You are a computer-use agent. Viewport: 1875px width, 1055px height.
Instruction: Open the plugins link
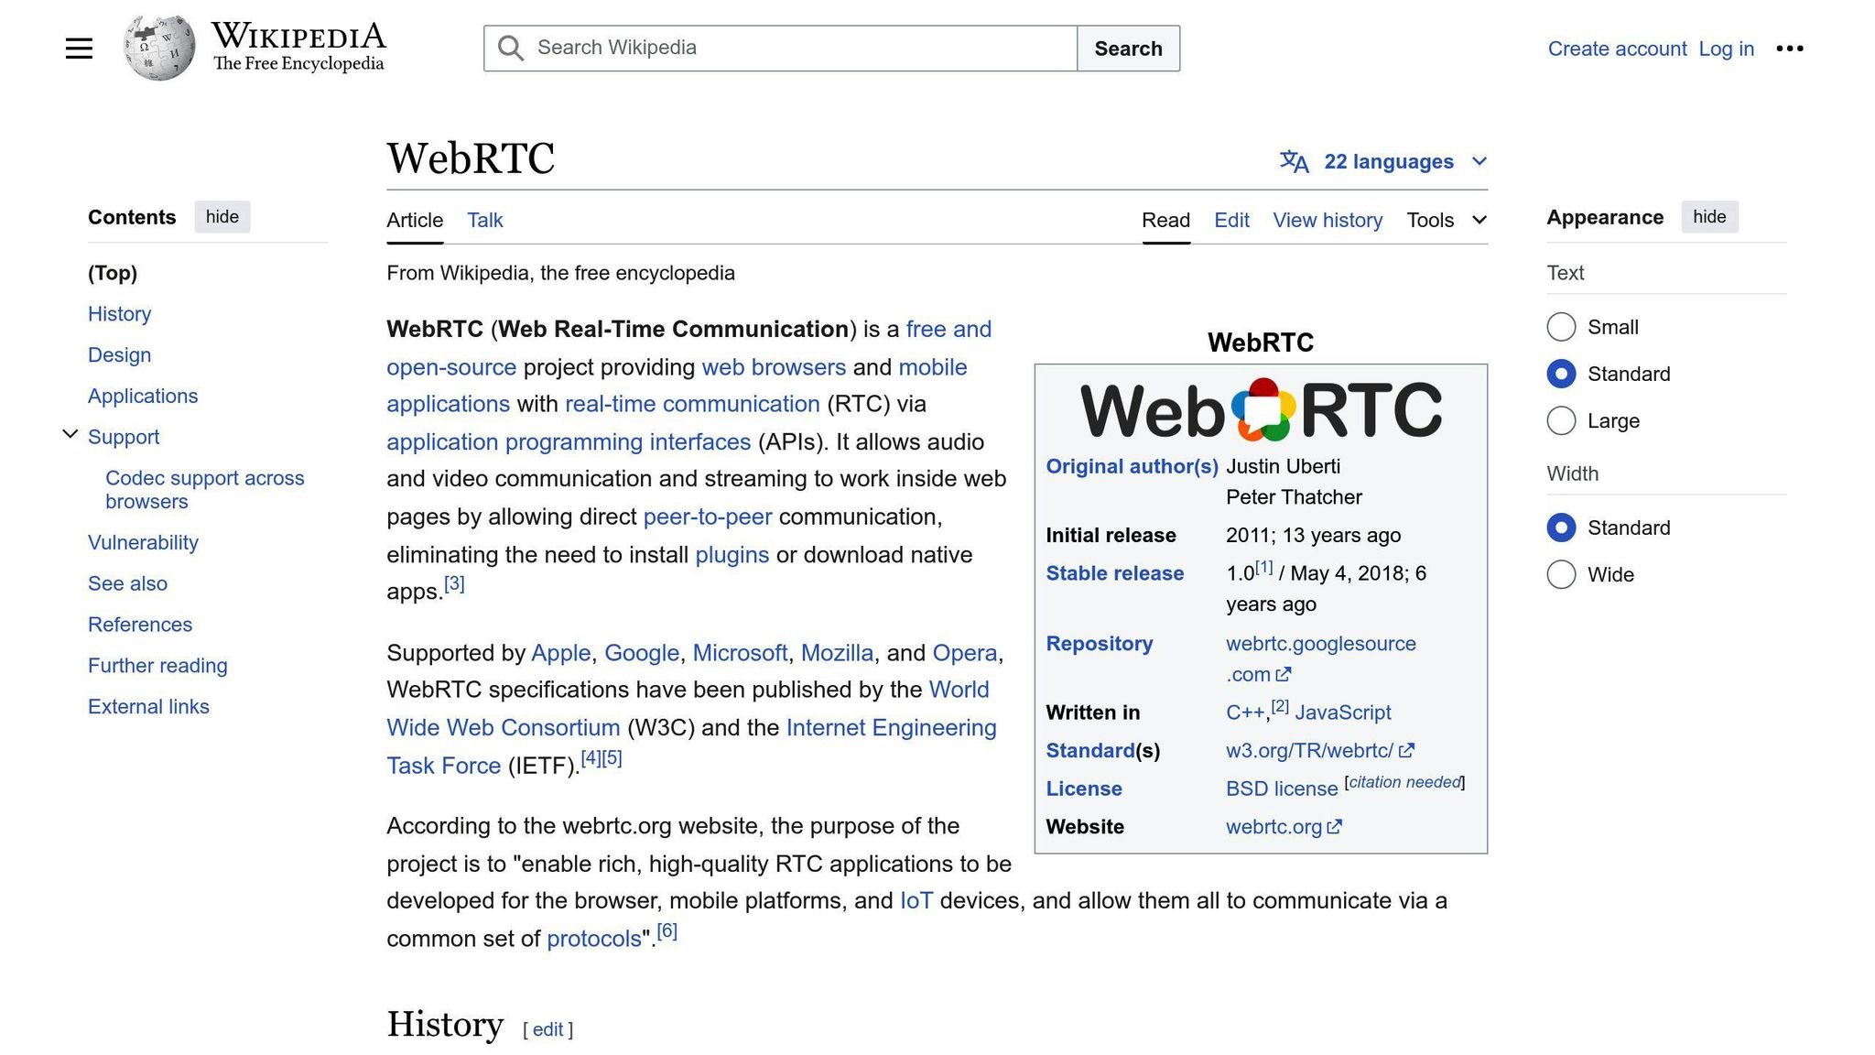[x=732, y=555]
